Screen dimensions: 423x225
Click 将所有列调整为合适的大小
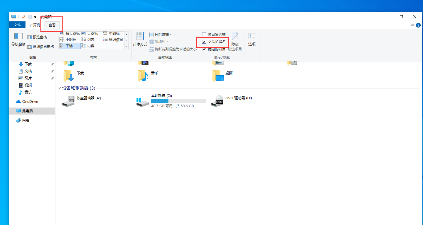tap(173, 49)
